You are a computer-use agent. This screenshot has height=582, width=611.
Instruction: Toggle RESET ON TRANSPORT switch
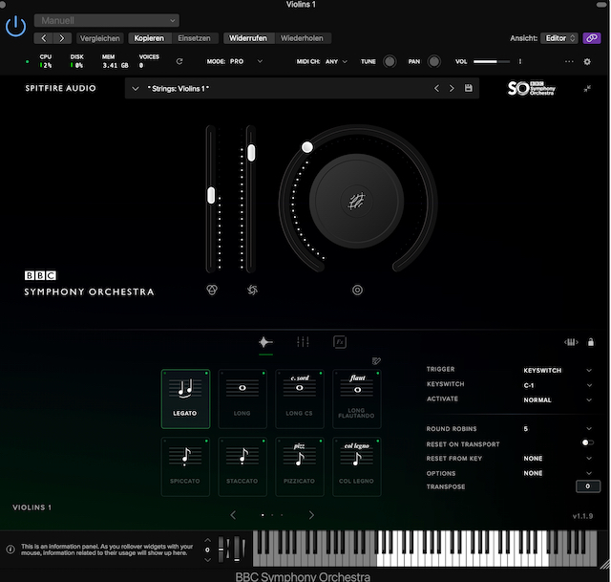click(588, 442)
